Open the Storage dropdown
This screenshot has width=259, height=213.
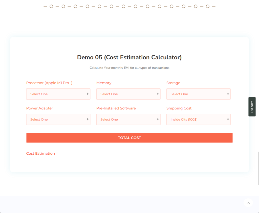coord(198,94)
